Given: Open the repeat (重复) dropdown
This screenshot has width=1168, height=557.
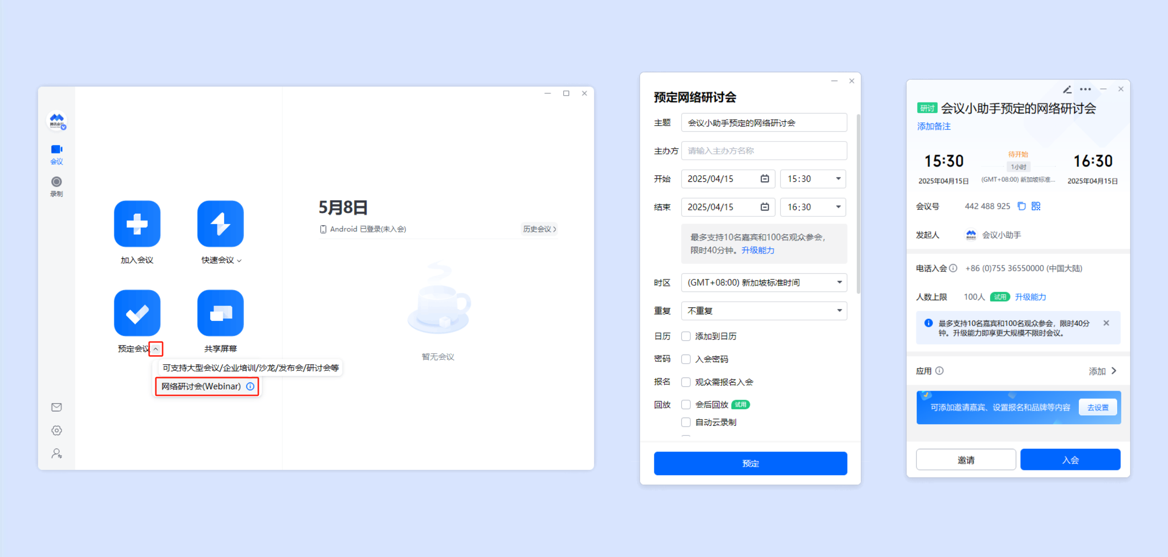Looking at the screenshot, I should click(764, 311).
